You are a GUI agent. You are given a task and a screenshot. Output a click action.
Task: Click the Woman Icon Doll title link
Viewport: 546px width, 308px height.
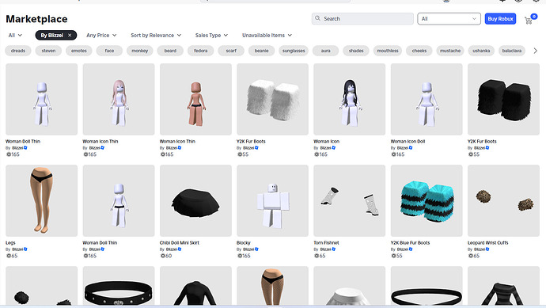pos(408,141)
